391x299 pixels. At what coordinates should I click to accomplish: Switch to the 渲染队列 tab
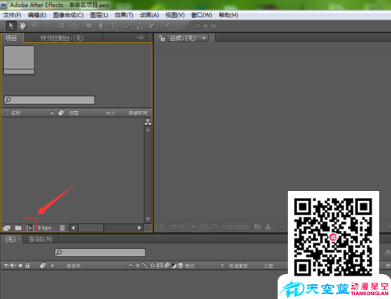pyautogui.click(x=40, y=239)
